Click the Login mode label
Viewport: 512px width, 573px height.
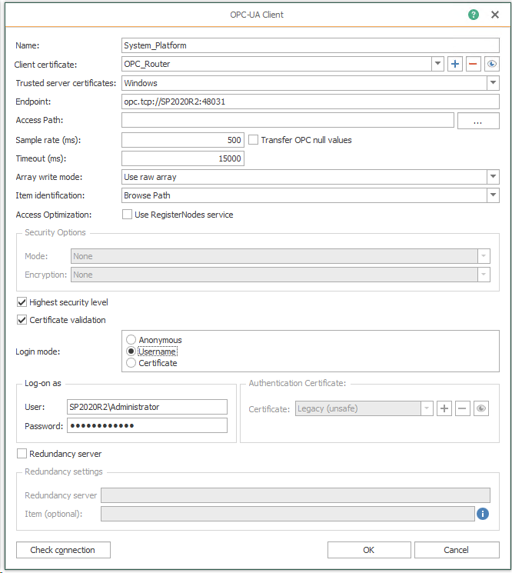38,351
